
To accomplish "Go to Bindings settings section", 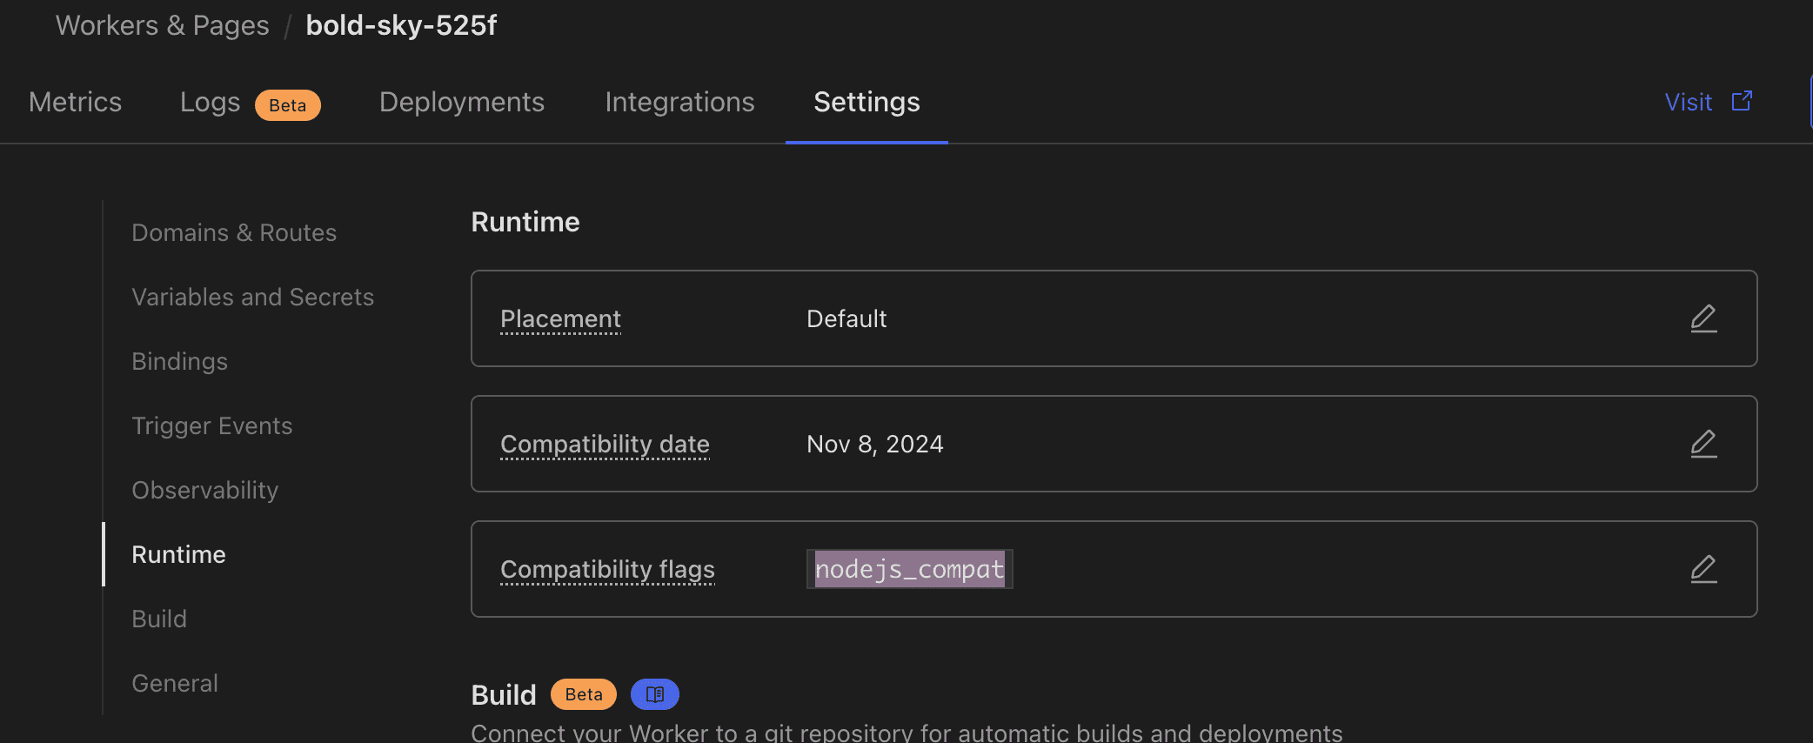I will point(179,361).
